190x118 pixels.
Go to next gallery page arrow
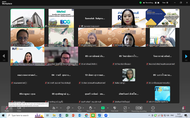pos(186,56)
